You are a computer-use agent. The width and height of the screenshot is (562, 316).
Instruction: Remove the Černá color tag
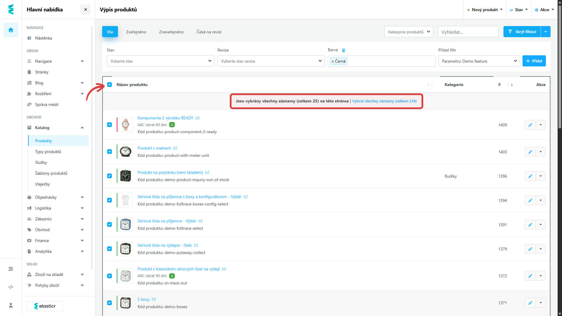tap(333, 61)
